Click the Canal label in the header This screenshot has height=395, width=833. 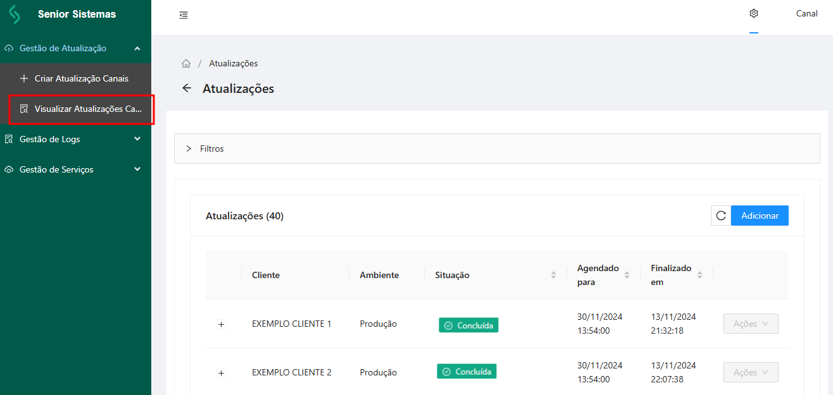(x=806, y=14)
